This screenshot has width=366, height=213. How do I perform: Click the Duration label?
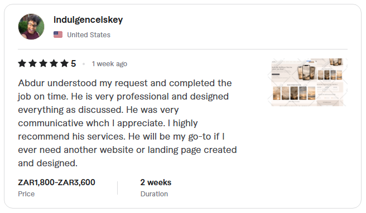[x=154, y=194]
